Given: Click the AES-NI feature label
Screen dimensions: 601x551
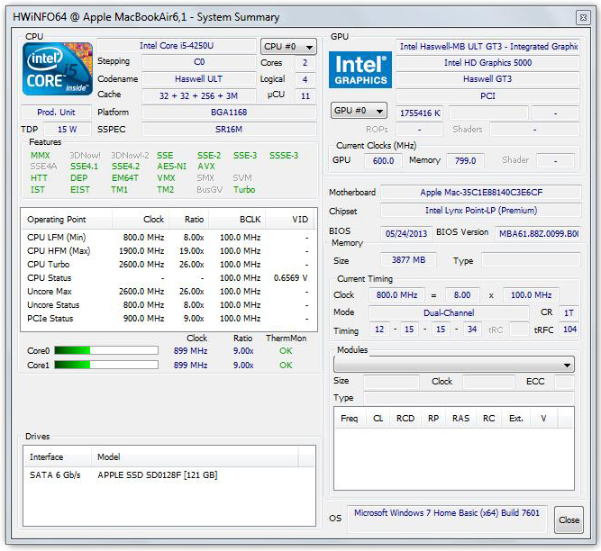Looking at the screenshot, I should (172, 167).
